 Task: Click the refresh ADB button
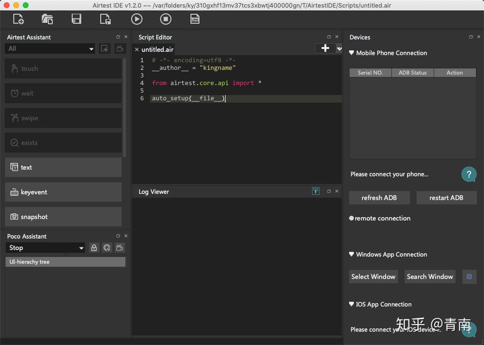(x=379, y=198)
